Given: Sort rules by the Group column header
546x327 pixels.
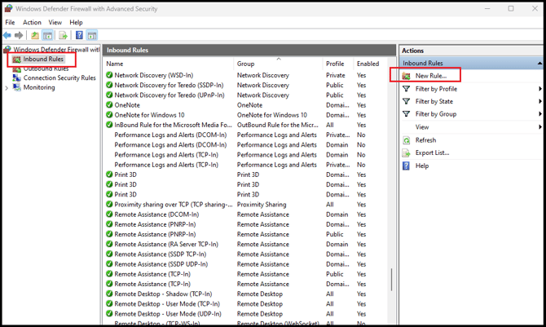Looking at the screenshot, I should [x=246, y=64].
